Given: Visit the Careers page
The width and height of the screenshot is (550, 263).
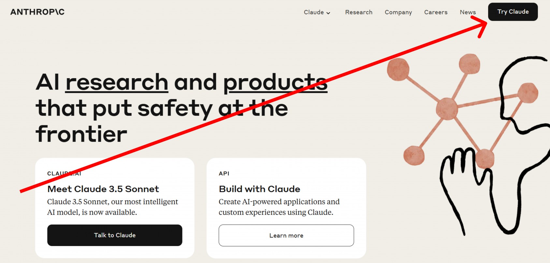Looking at the screenshot, I should (x=436, y=12).
